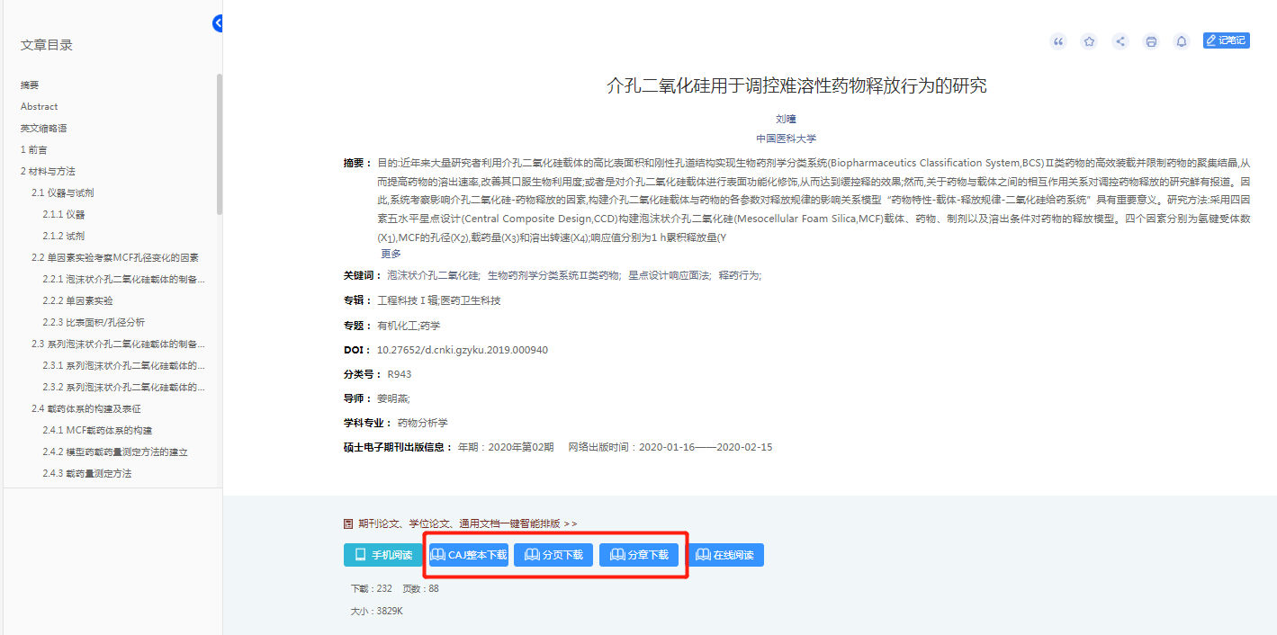The image size is (1277, 635).
Task: Go to section 2.3 系列泡沫状介孔二氧化硅载体的制备
Action: click(x=118, y=344)
